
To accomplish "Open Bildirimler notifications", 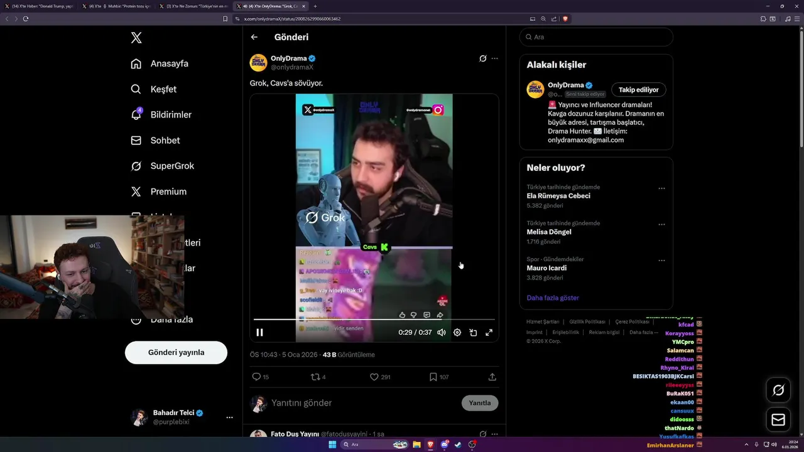I will click(x=161, y=115).
